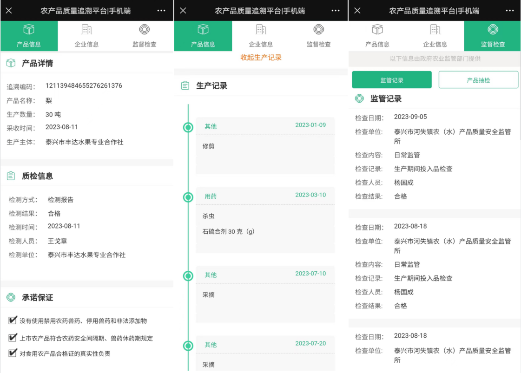
Task: Click the ring icon beside 监管记录 section heading
Action: pos(359,98)
